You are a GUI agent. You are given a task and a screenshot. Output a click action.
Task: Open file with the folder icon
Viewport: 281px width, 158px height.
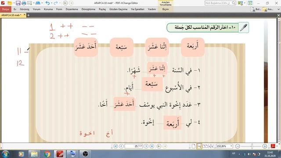10,3
